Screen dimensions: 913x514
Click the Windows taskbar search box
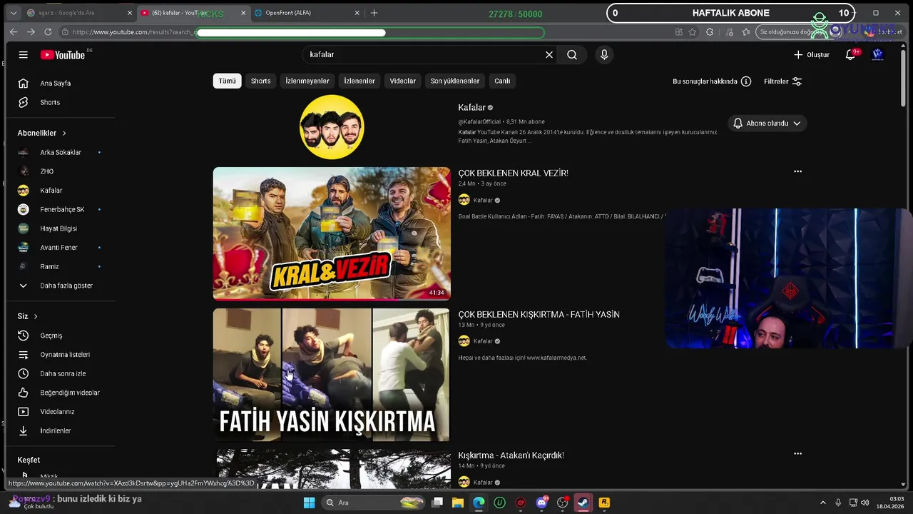[x=374, y=503]
